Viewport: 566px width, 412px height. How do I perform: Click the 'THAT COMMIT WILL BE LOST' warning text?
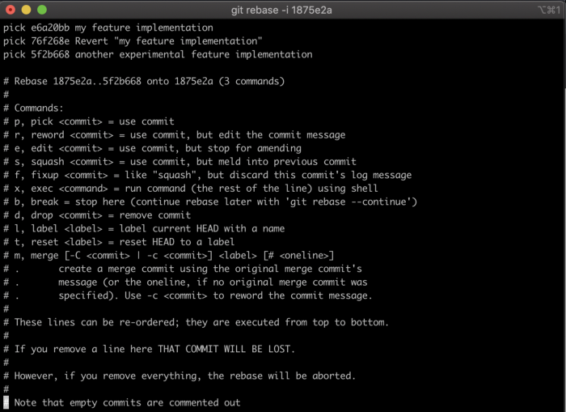226,349
